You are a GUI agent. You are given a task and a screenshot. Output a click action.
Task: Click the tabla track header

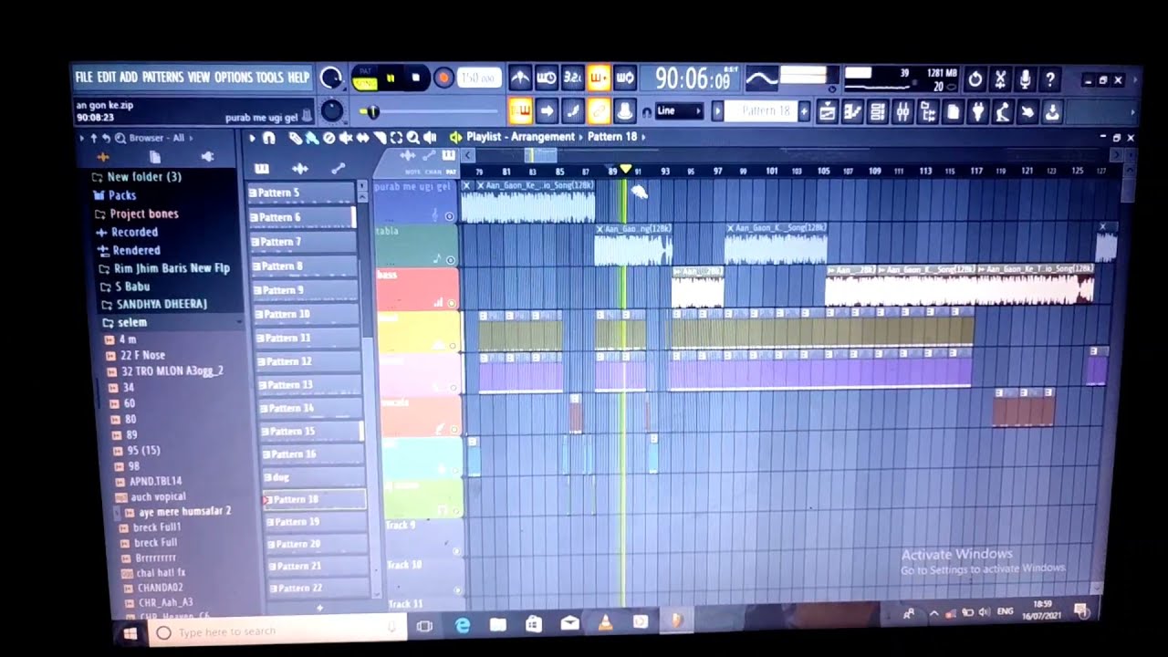(416, 245)
